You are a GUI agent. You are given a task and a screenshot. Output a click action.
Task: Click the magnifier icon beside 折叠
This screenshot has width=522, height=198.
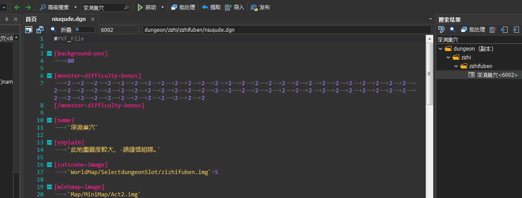(54, 30)
